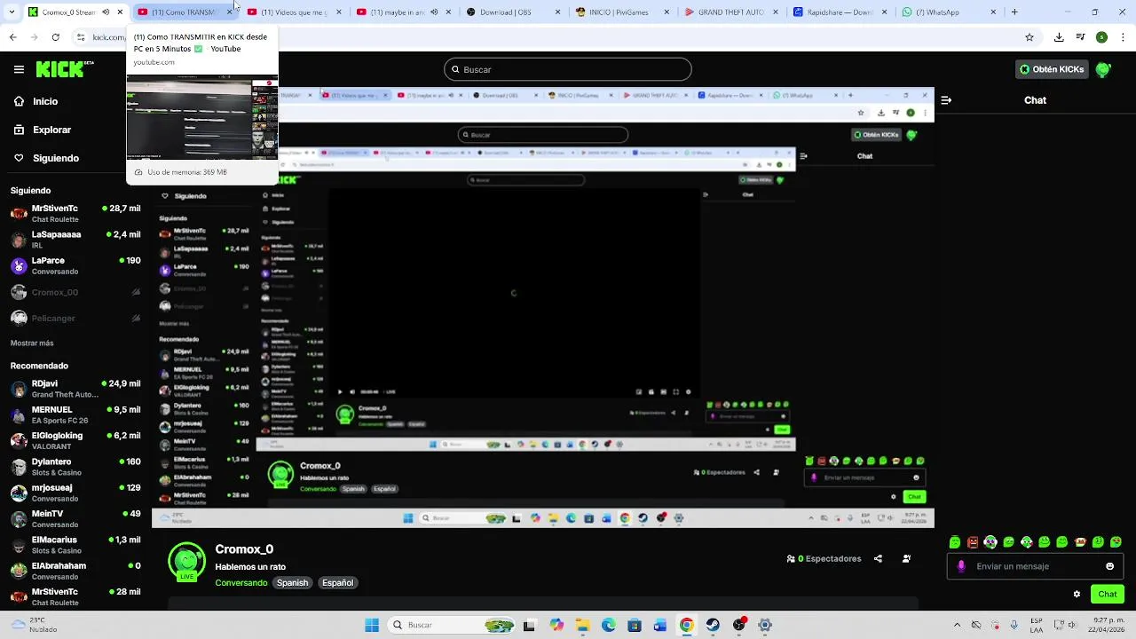Image resolution: width=1136 pixels, height=639 pixels.
Task: Click the tab preview thumbnail of YouTube video
Action: [x=202, y=118]
